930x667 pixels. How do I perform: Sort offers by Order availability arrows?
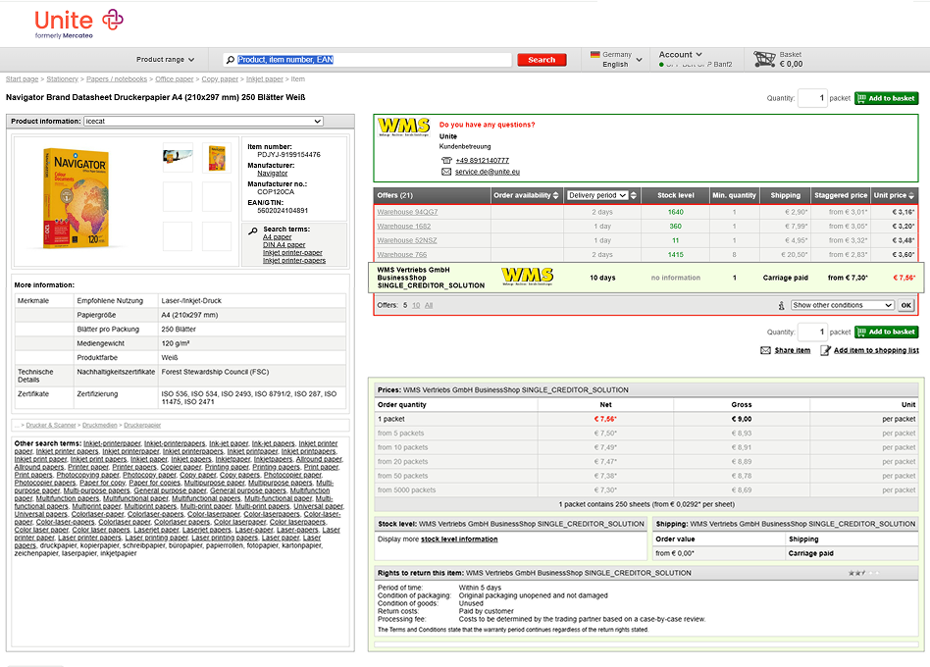click(556, 195)
